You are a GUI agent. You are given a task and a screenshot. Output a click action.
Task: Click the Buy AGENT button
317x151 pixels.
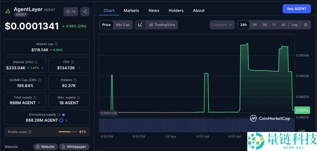[x=296, y=9]
